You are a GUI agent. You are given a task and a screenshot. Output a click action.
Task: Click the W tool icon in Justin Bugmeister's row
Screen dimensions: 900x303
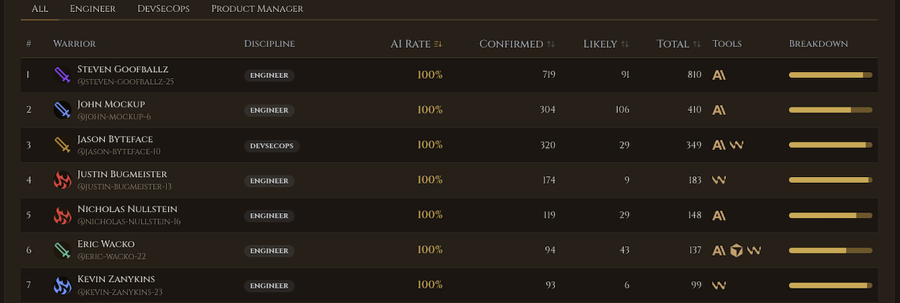coord(718,180)
